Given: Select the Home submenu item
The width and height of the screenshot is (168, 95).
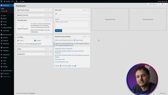Looking at the screenshot, I should pyautogui.click(x=3, y=9).
